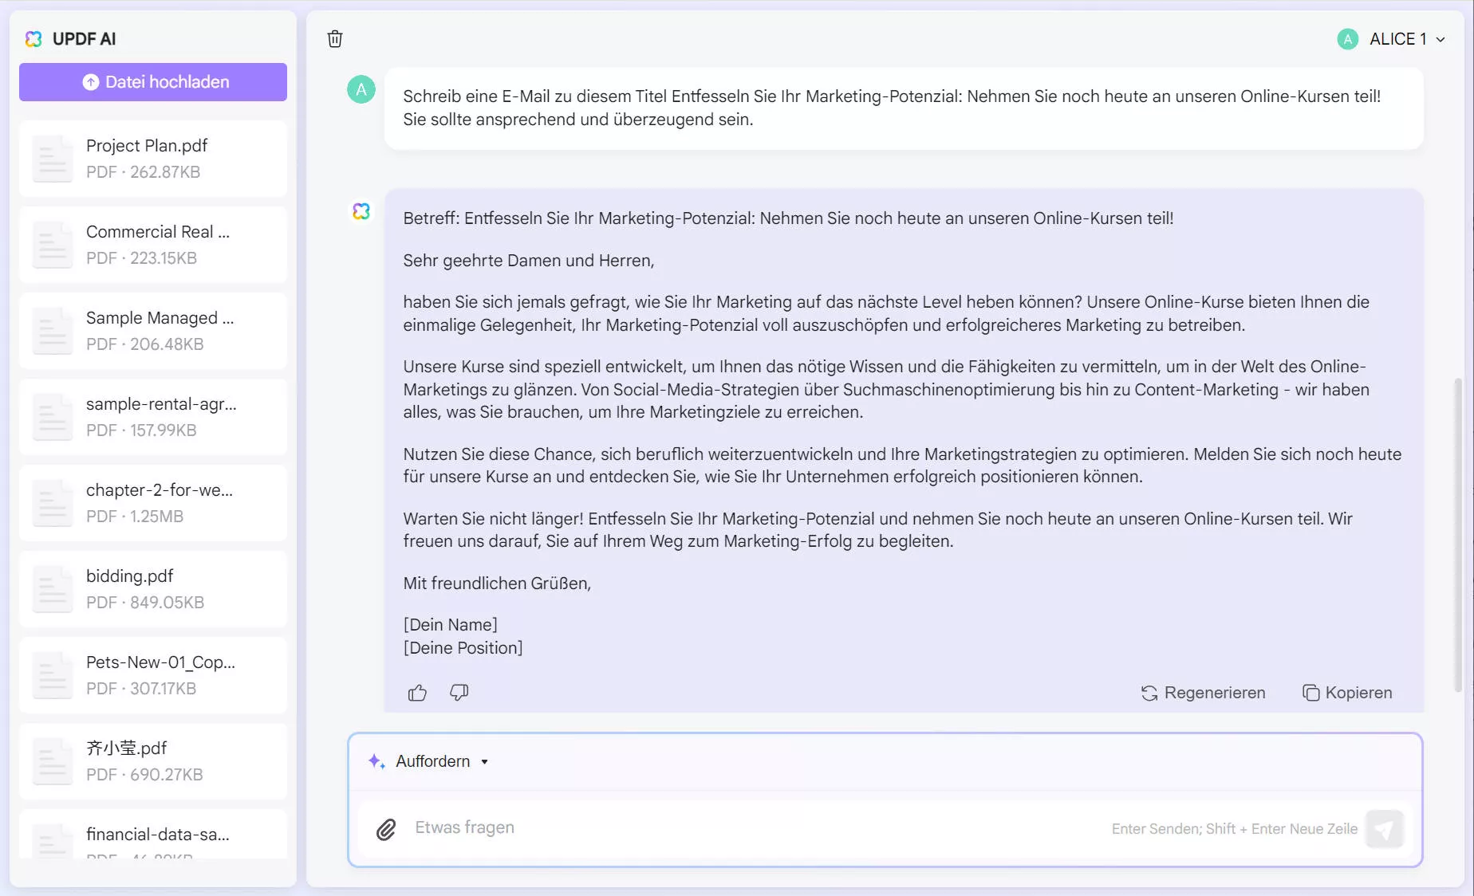Viewport: 1474px width, 896px height.
Task: Open the ALICE 1 account dropdown
Action: click(1393, 38)
